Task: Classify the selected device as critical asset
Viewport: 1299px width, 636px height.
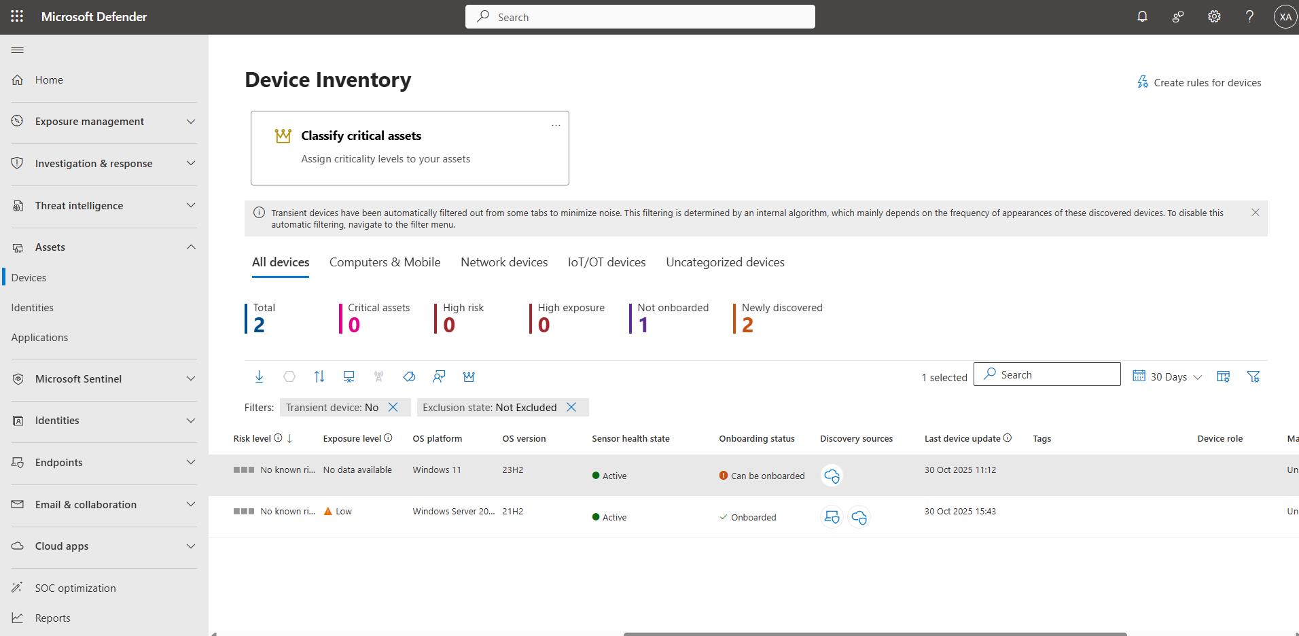Action: (469, 376)
